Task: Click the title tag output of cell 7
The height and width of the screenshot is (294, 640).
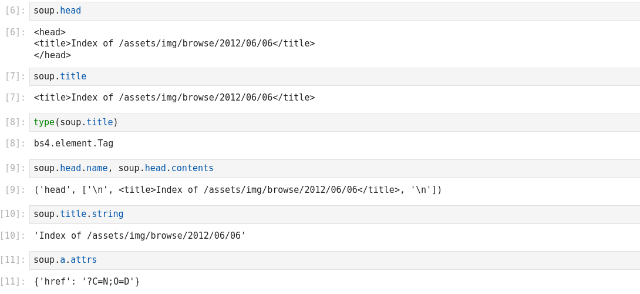Action: click(x=174, y=98)
